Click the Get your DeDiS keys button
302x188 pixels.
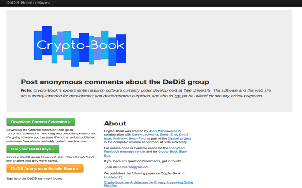point(33,149)
